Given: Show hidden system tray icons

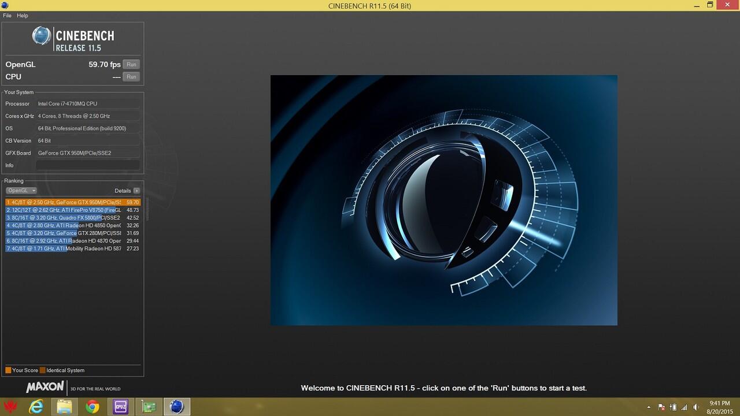Looking at the screenshot, I should tap(649, 407).
